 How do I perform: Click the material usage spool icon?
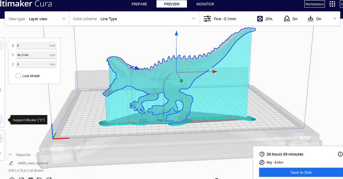coord(262,162)
